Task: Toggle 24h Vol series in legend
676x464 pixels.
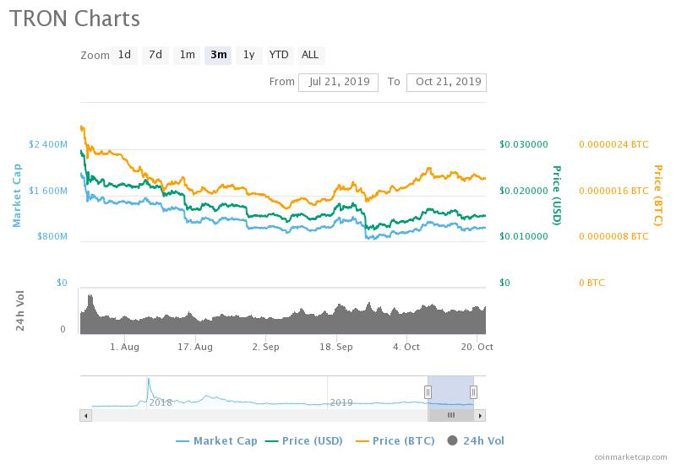Action: point(476,440)
